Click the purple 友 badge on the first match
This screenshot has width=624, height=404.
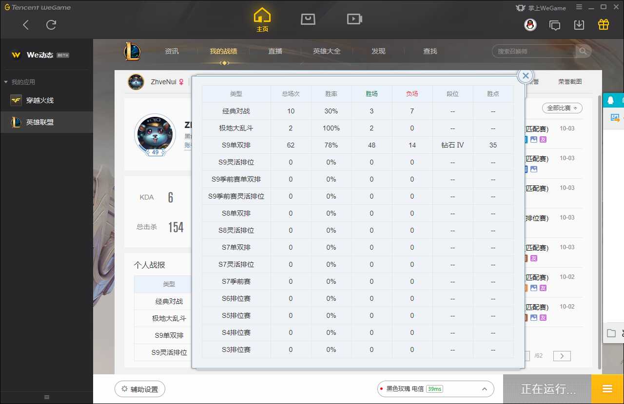pyautogui.click(x=543, y=140)
